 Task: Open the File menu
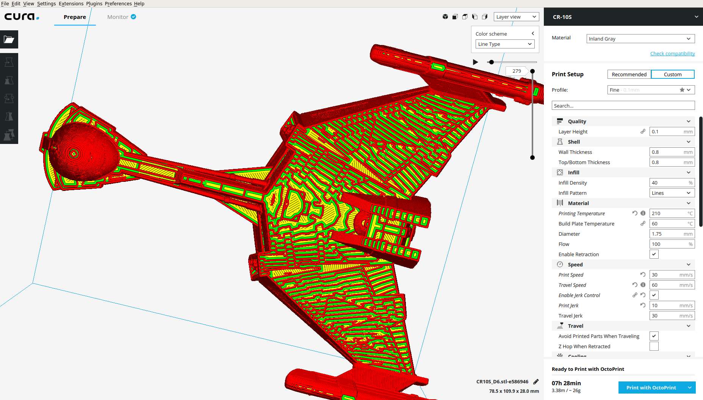click(x=5, y=3)
